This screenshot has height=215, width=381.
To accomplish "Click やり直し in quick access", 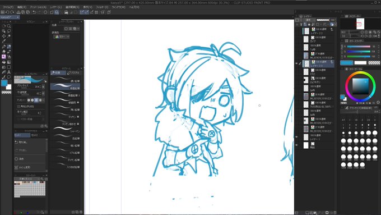I will pos(30,150).
